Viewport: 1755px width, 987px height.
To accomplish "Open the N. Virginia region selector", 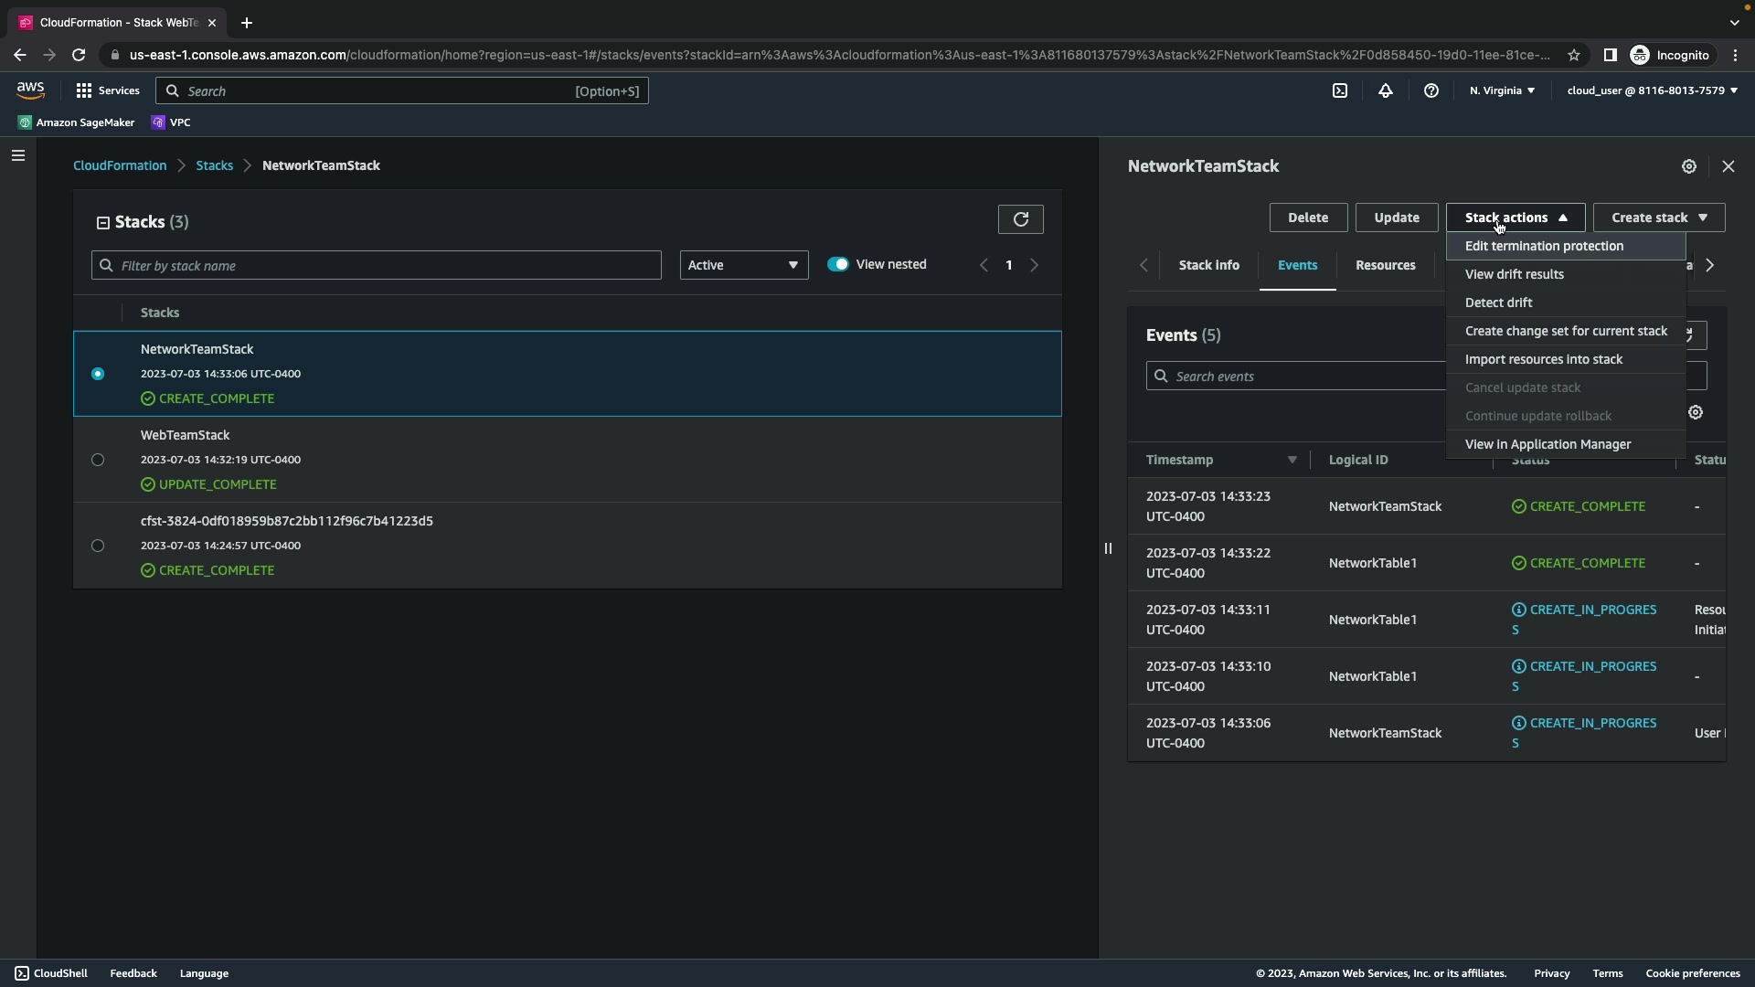I will (x=1501, y=90).
